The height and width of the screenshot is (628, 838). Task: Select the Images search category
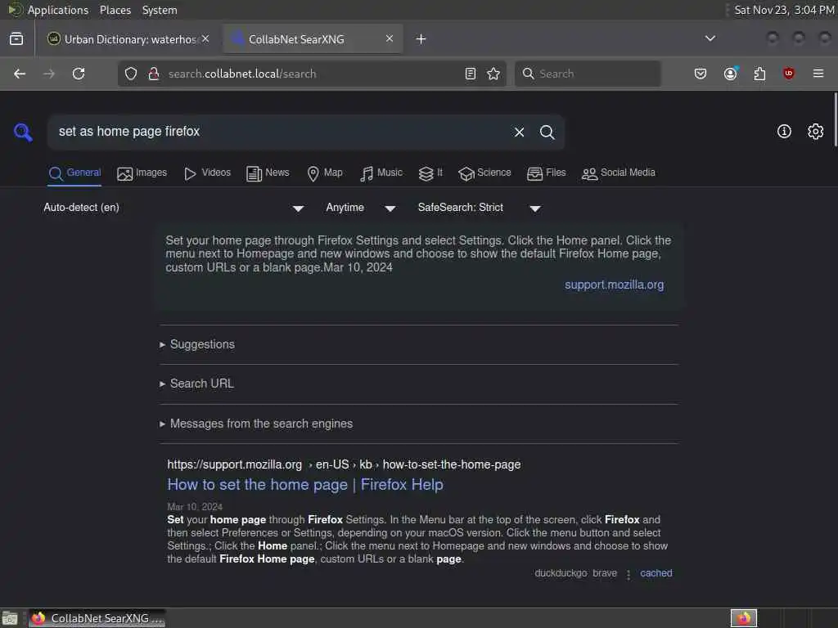pos(142,173)
